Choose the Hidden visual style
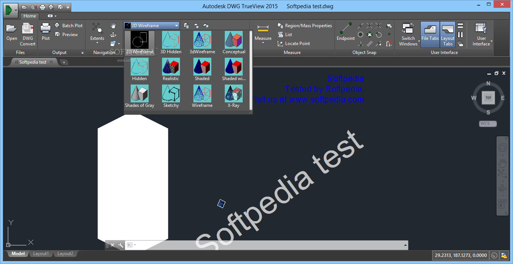The width and height of the screenshot is (513, 264). coord(140,70)
